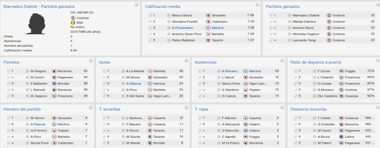This screenshot has height=148, width=380.
Task: Click the info icon beside Marco Giovio
Action: click(169, 15)
